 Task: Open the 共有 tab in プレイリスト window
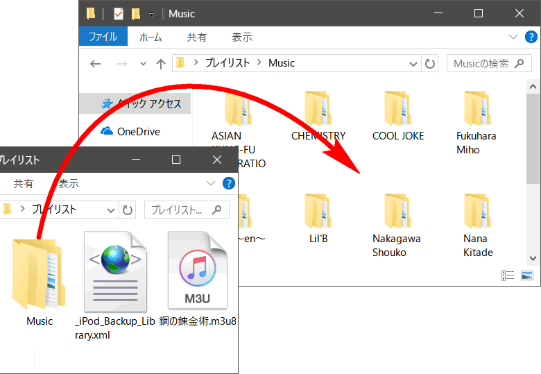[24, 184]
